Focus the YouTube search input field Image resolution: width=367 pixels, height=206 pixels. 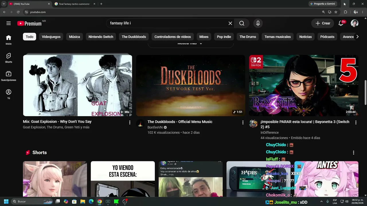coord(168,23)
